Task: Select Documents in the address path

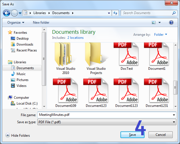Action: [x=61, y=13]
